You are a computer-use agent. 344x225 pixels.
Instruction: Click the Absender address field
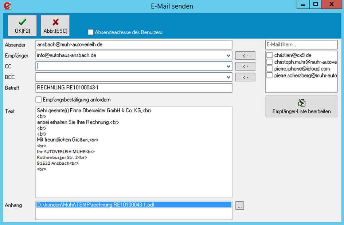[x=133, y=45]
